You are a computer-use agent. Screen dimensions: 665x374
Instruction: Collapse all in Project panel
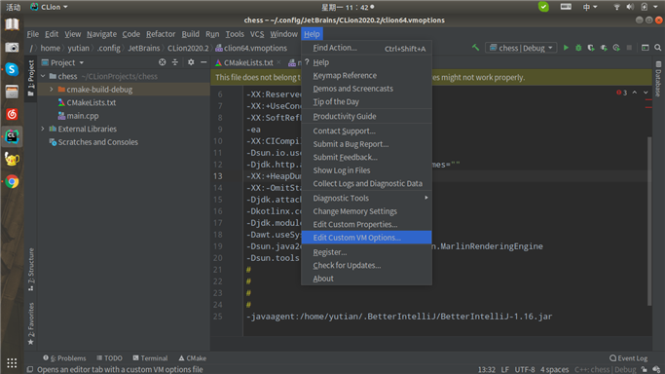click(175, 62)
